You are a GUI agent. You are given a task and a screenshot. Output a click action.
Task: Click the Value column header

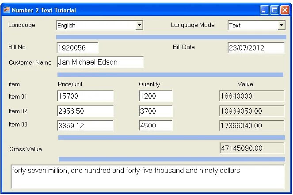coord(245,84)
